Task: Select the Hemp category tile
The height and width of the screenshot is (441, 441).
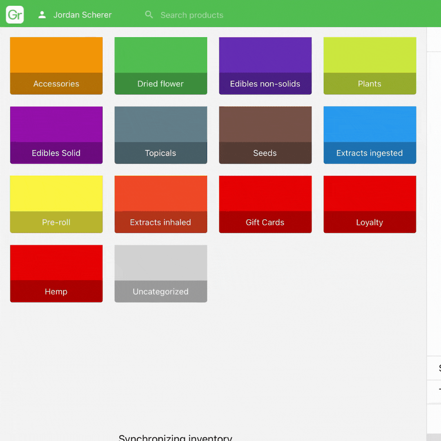Action: tap(56, 274)
